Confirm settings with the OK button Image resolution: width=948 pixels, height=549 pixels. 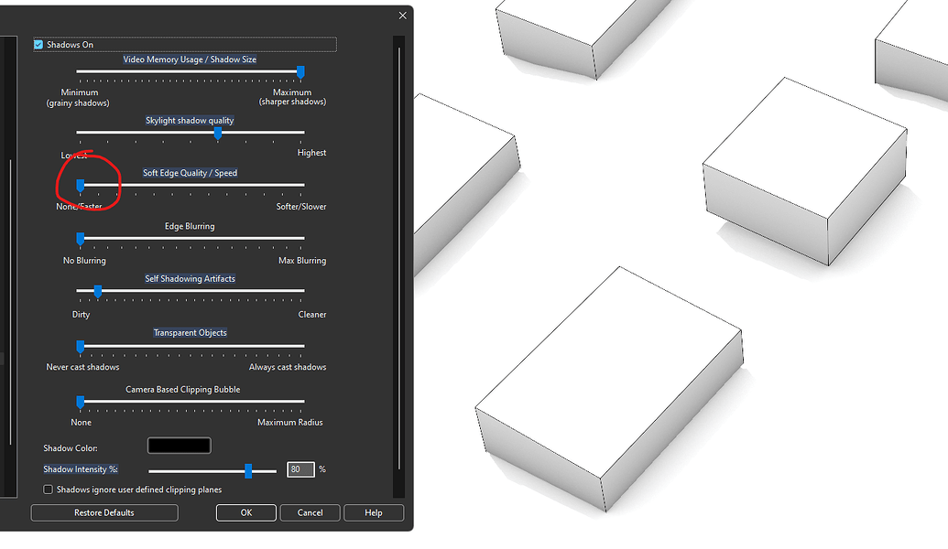click(x=245, y=512)
